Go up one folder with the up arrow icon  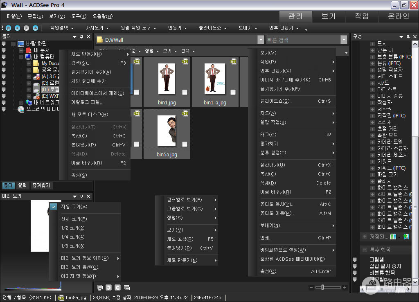pos(35,28)
